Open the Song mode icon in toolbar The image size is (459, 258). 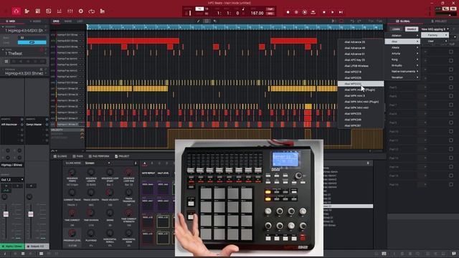pos(102,11)
